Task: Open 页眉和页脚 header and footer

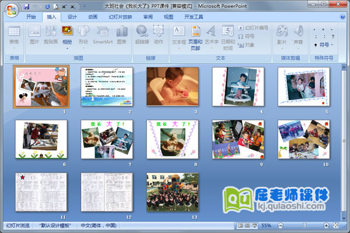Action: (x=195, y=38)
